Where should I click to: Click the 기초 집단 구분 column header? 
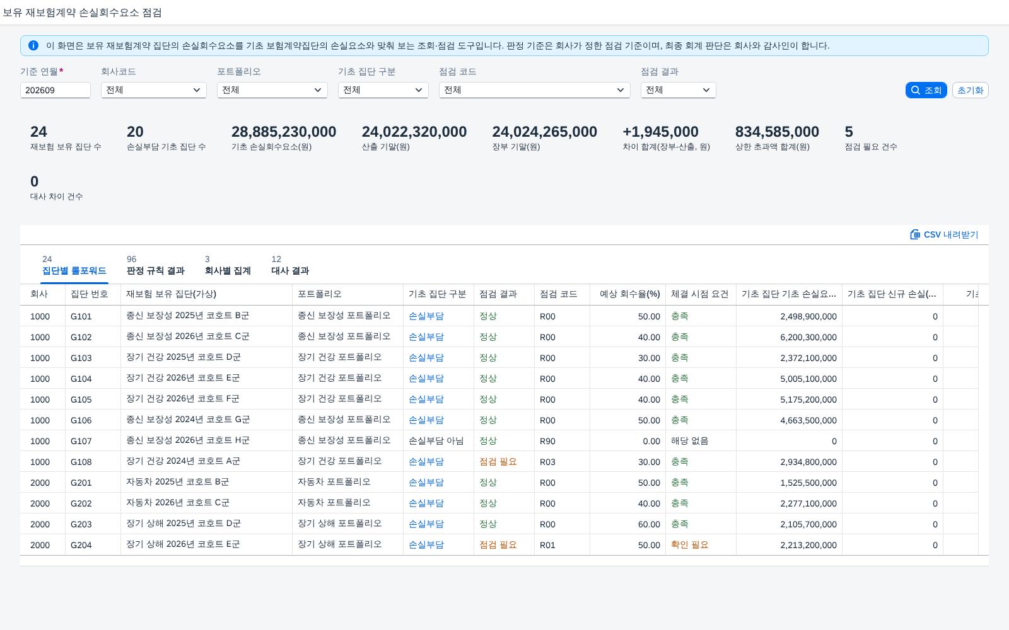438,294
